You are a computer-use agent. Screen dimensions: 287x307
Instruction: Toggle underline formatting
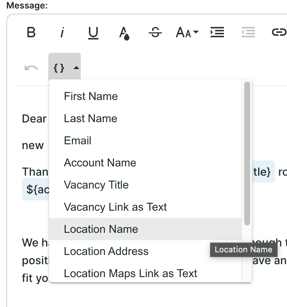[x=93, y=33]
